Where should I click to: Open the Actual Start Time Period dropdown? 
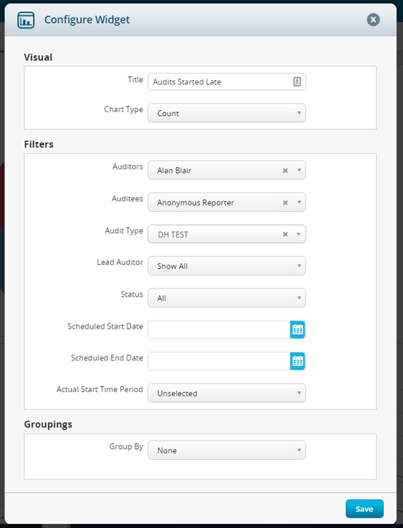227,393
